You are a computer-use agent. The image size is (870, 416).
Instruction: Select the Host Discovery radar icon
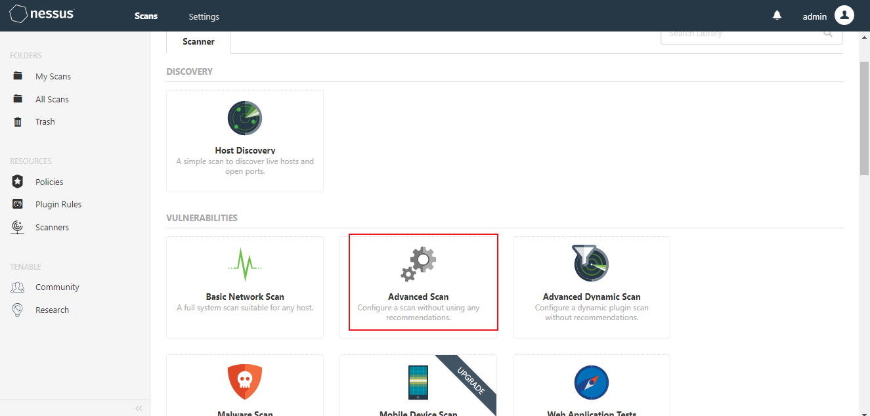(x=245, y=119)
